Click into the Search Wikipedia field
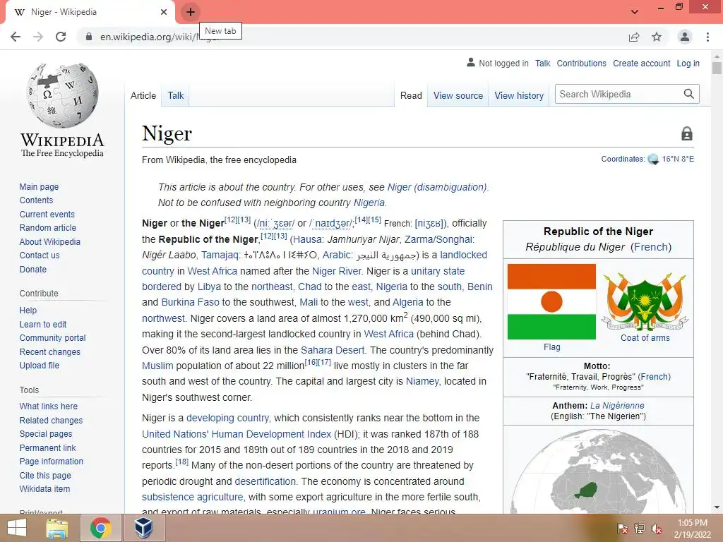This screenshot has height=542, width=723. tap(619, 94)
